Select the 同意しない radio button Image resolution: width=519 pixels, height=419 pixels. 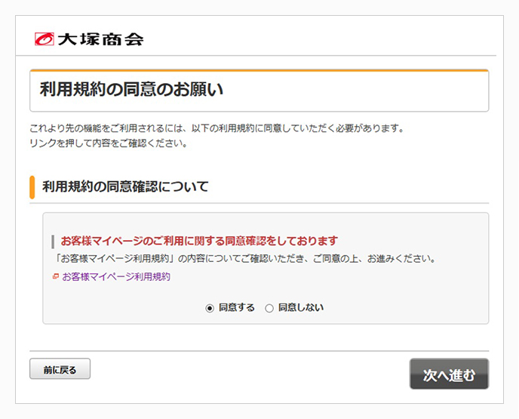pyautogui.click(x=269, y=308)
